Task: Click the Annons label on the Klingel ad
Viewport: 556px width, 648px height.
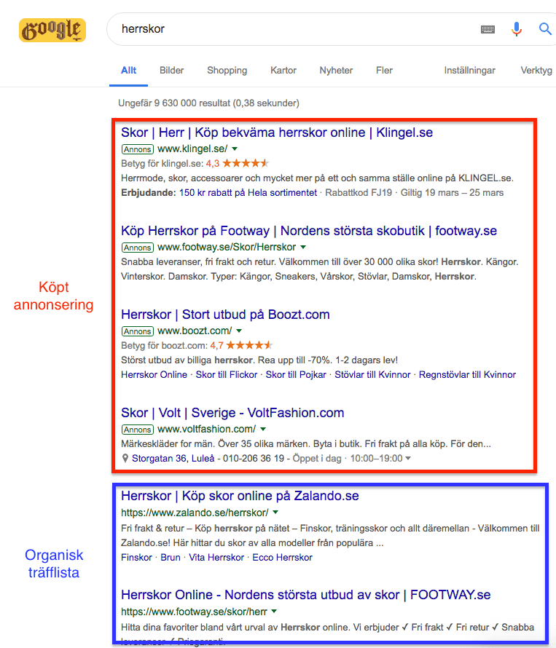Action: pos(138,149)
